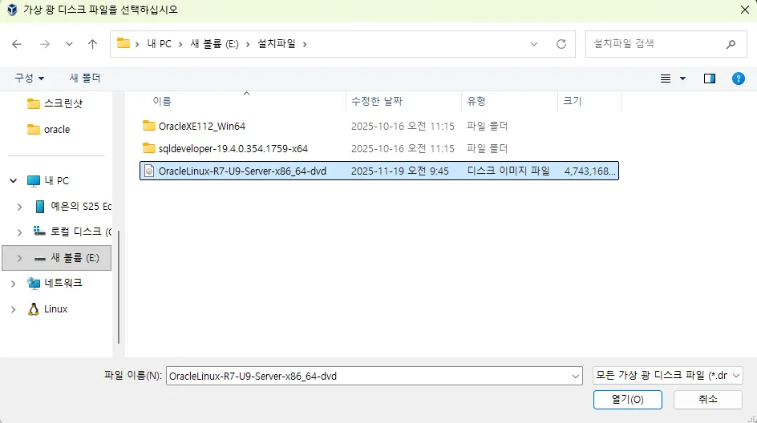Viewport: 757px width, 423px height.
Task: Select 스크린샷 folder in sidebar
Action: click(55, 103)
